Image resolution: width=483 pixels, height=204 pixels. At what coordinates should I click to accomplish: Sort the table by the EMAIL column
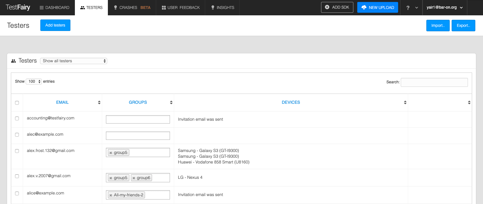point(62,102)
